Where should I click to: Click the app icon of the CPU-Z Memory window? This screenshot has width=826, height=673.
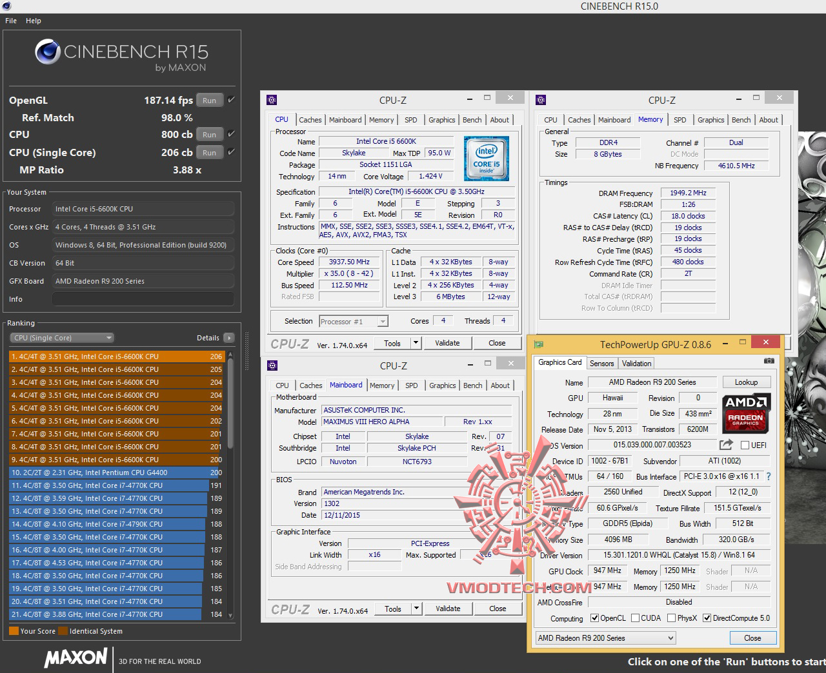[x=541, y=100]
